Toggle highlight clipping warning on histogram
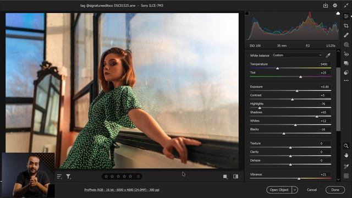352x198 pixels. click(338, 13)
